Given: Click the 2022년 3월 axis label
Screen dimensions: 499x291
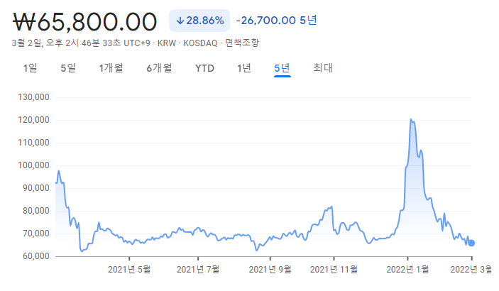Looking at the screenshot, I should (x=471, y=270).
